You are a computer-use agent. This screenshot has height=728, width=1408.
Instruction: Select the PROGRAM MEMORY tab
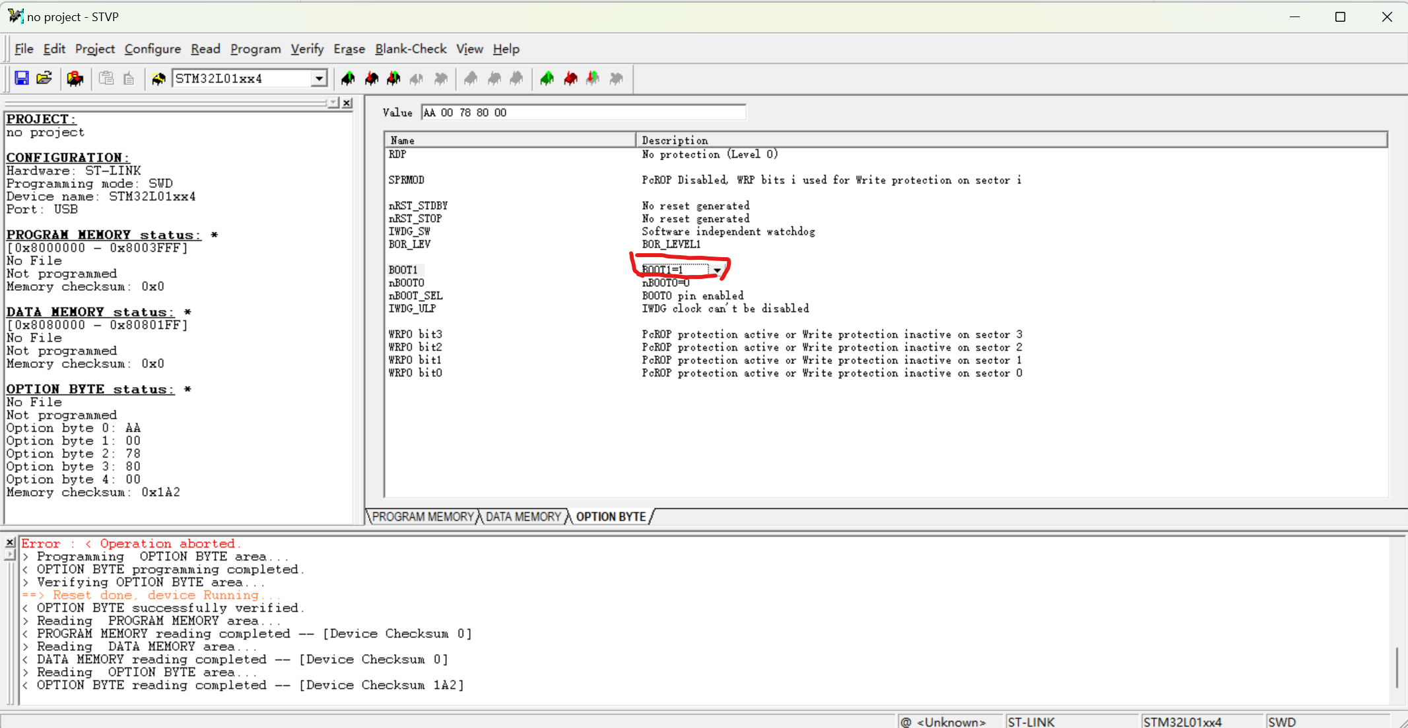click(422, 516)
